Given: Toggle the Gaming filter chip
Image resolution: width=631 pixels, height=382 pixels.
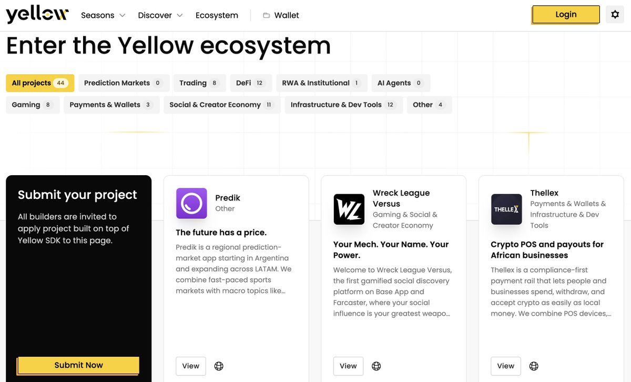Looking at the screenshot, I should pyautogui.click(x=32, y=105).
